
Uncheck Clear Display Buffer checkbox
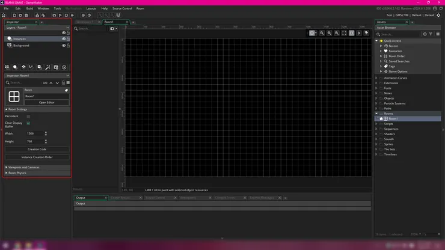[x=28, y=124]
